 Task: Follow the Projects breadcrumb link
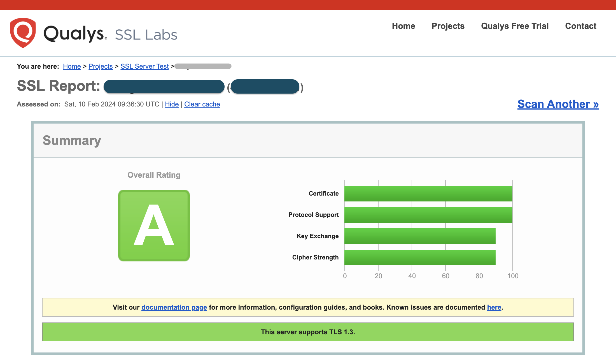pos(101,66)
